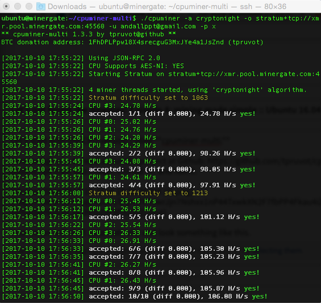Image resolution: width=321 pixels, height=303 pixels.
Task: Click the minimize window button
Action: tap(18, 6)
